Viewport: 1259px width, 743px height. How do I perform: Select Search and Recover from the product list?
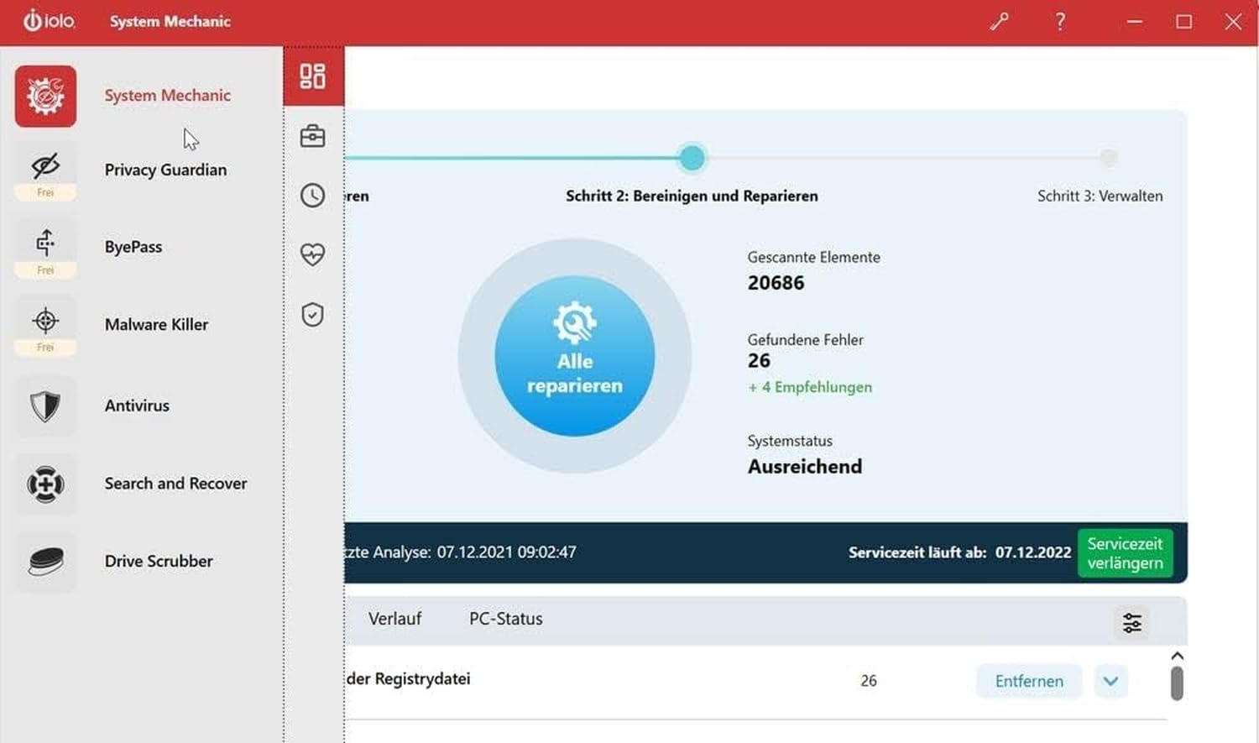tap(176, 484)
